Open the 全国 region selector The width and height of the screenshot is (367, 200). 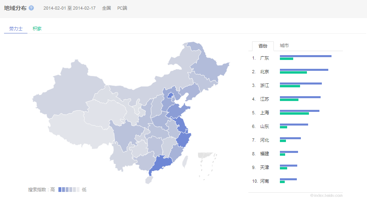pos(106,8)
